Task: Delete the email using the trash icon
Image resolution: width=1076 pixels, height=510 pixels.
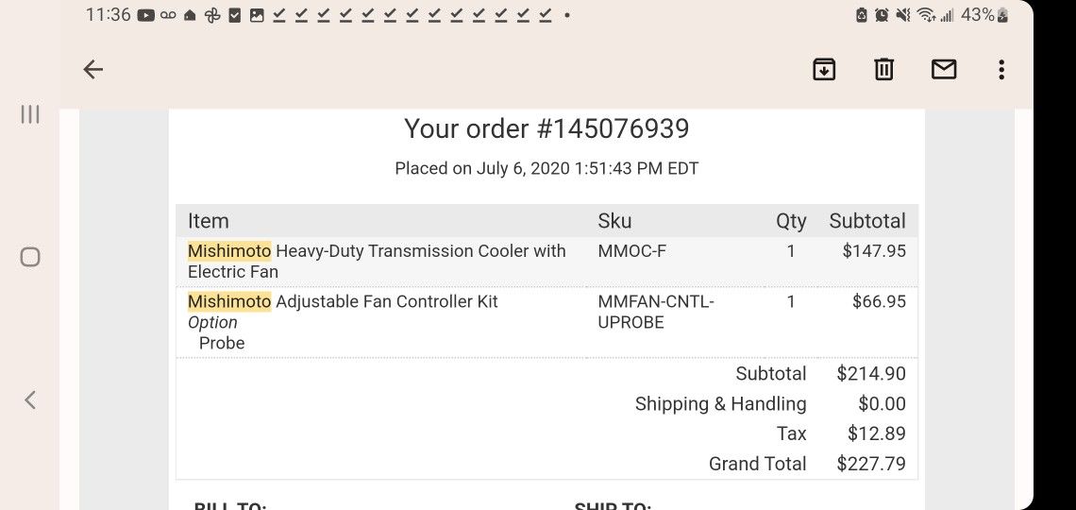Action: click(883, 69)
